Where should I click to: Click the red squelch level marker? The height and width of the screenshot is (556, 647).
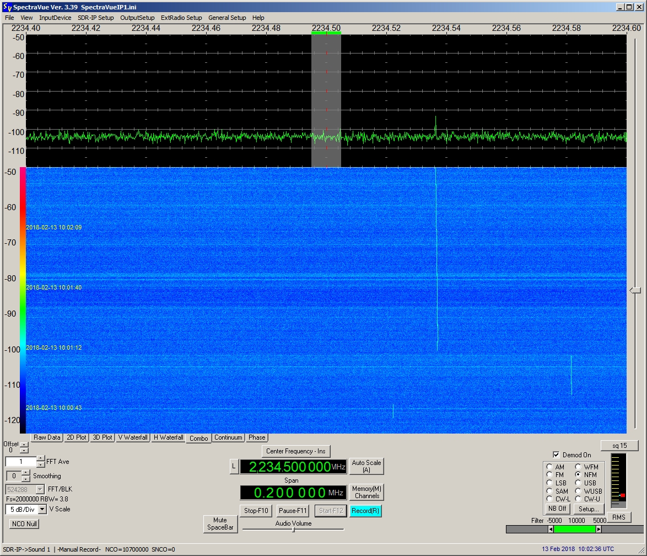(x=622, y=495)
